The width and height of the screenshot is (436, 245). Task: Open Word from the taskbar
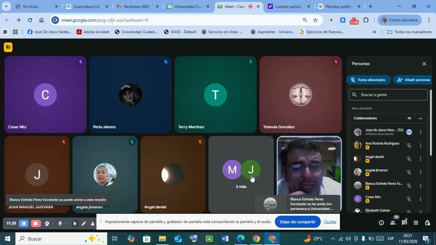pyautogui.click(x=225, y=239)
